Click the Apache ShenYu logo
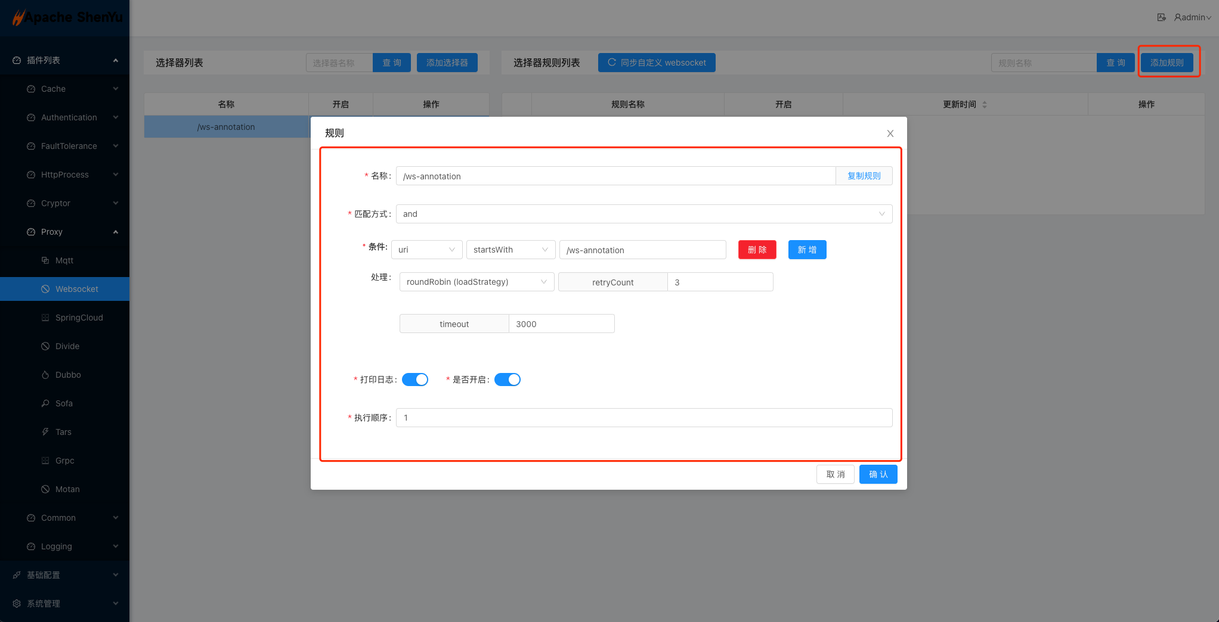Screen dimensions: 1219x622 point(67,17)
